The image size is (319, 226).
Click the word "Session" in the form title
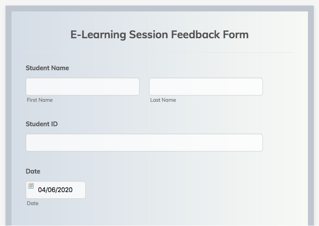(x=148, y=35)
